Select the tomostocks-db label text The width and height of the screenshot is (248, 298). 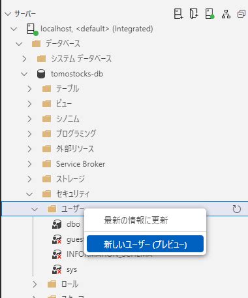pyautogui.click(x=77, y=74)
